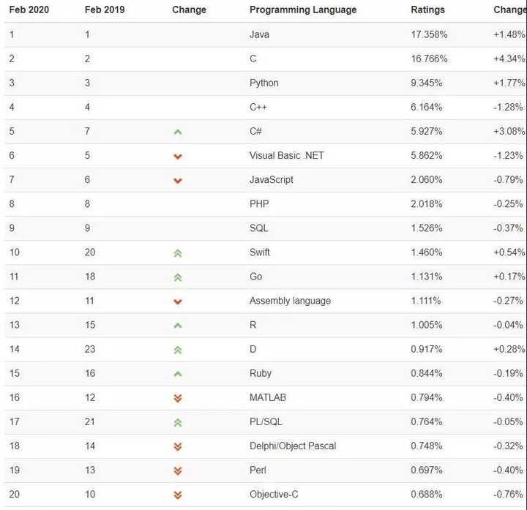Click the double up arrow beside Swift

177,253
